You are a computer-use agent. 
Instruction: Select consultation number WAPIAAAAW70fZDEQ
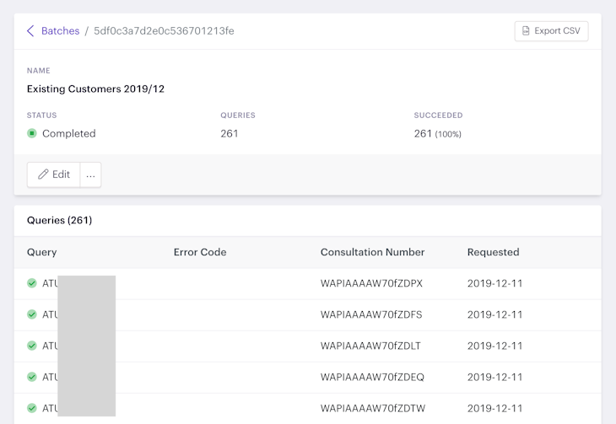click(372, 377)
